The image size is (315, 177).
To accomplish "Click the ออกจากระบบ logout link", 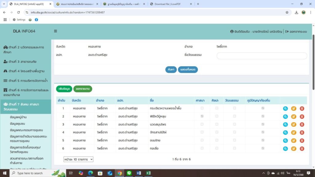I will click(x=296, y=31).
